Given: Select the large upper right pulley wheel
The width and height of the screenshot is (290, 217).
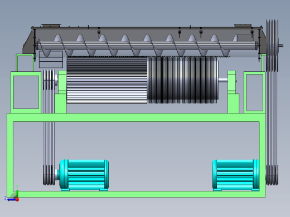Looking at the screenshot, I should point(272,46).
